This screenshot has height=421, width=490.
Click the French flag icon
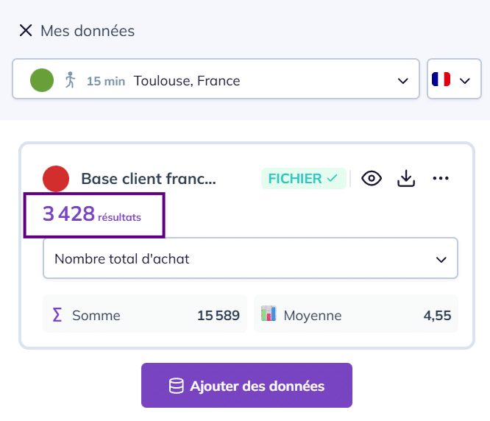[x=441, y=79]
